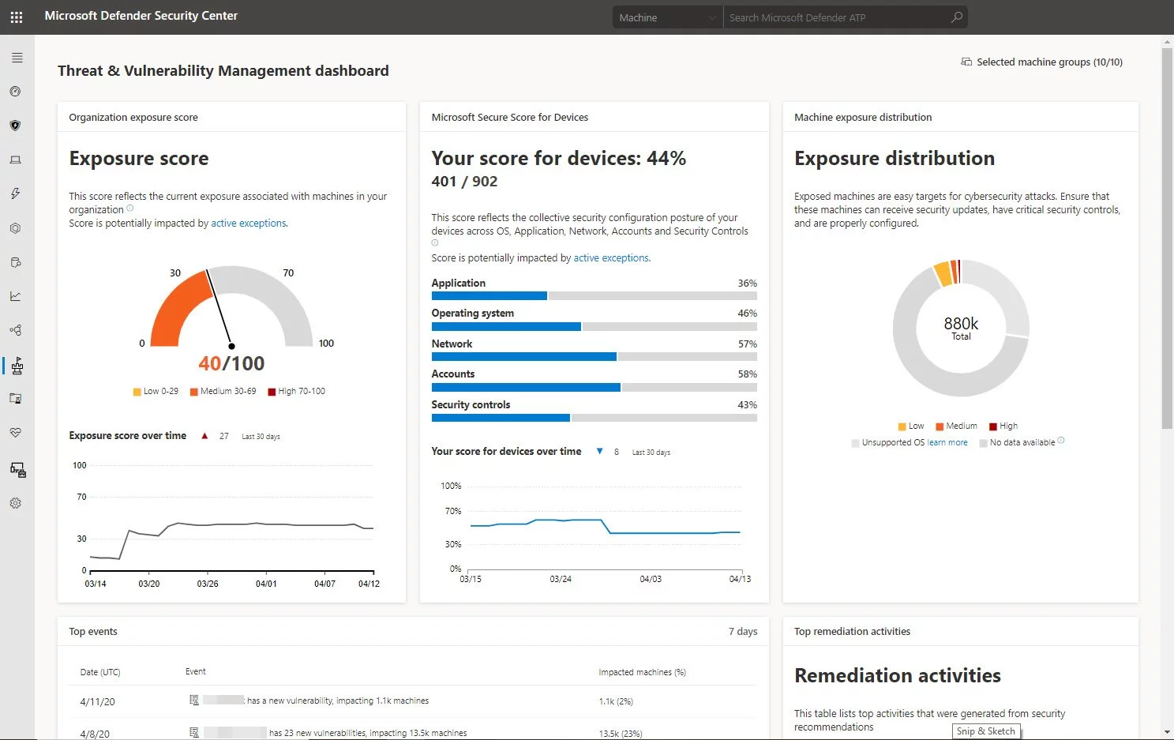Open Alerts queue lightning icon

(x=15, y=193)
